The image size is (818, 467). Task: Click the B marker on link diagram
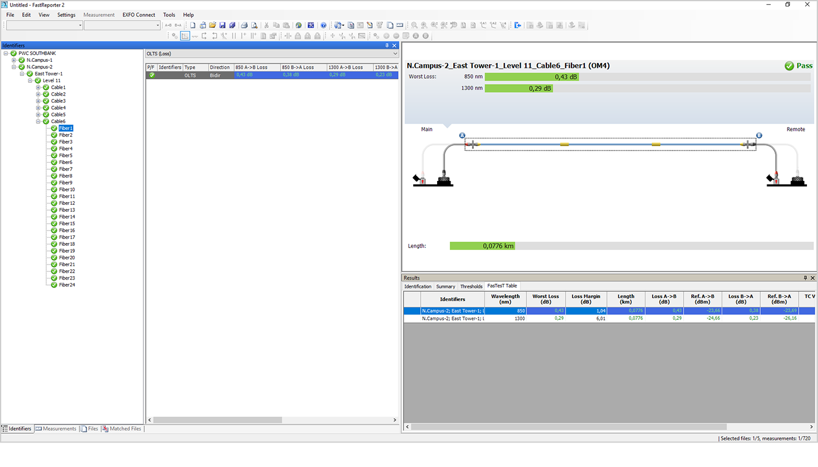(x=759, y=135)
